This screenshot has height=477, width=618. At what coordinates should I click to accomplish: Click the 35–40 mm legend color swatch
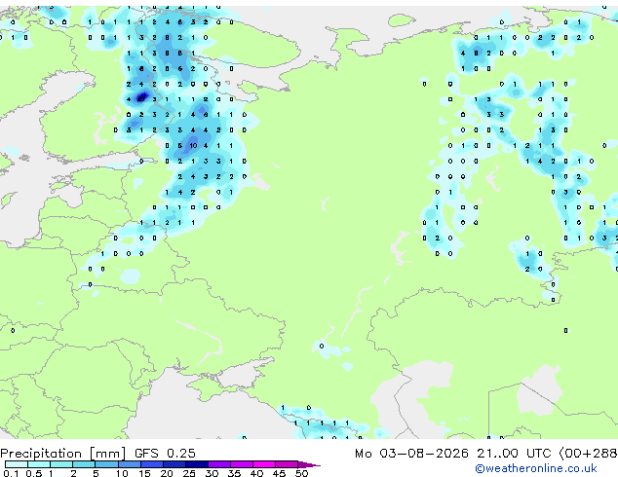(x=241, y=464)
